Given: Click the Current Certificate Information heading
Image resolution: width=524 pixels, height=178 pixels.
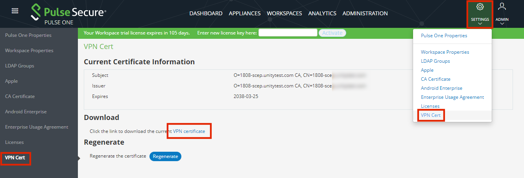Looking at the screenshot, I should point(139,62).
